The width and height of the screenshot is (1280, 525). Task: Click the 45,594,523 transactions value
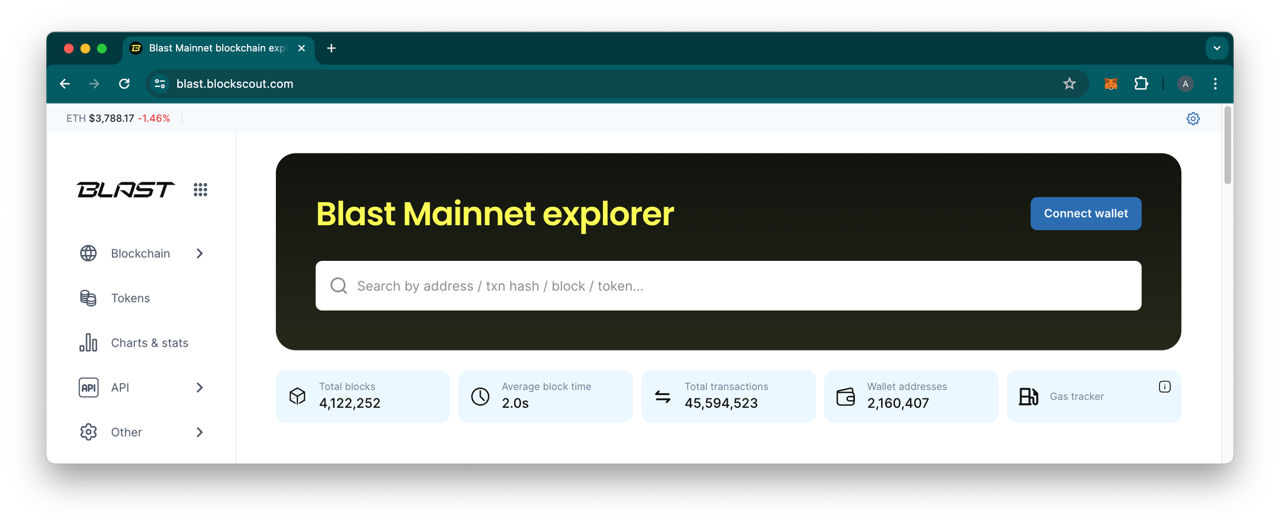pyautogui.click(x=721, y=404)
